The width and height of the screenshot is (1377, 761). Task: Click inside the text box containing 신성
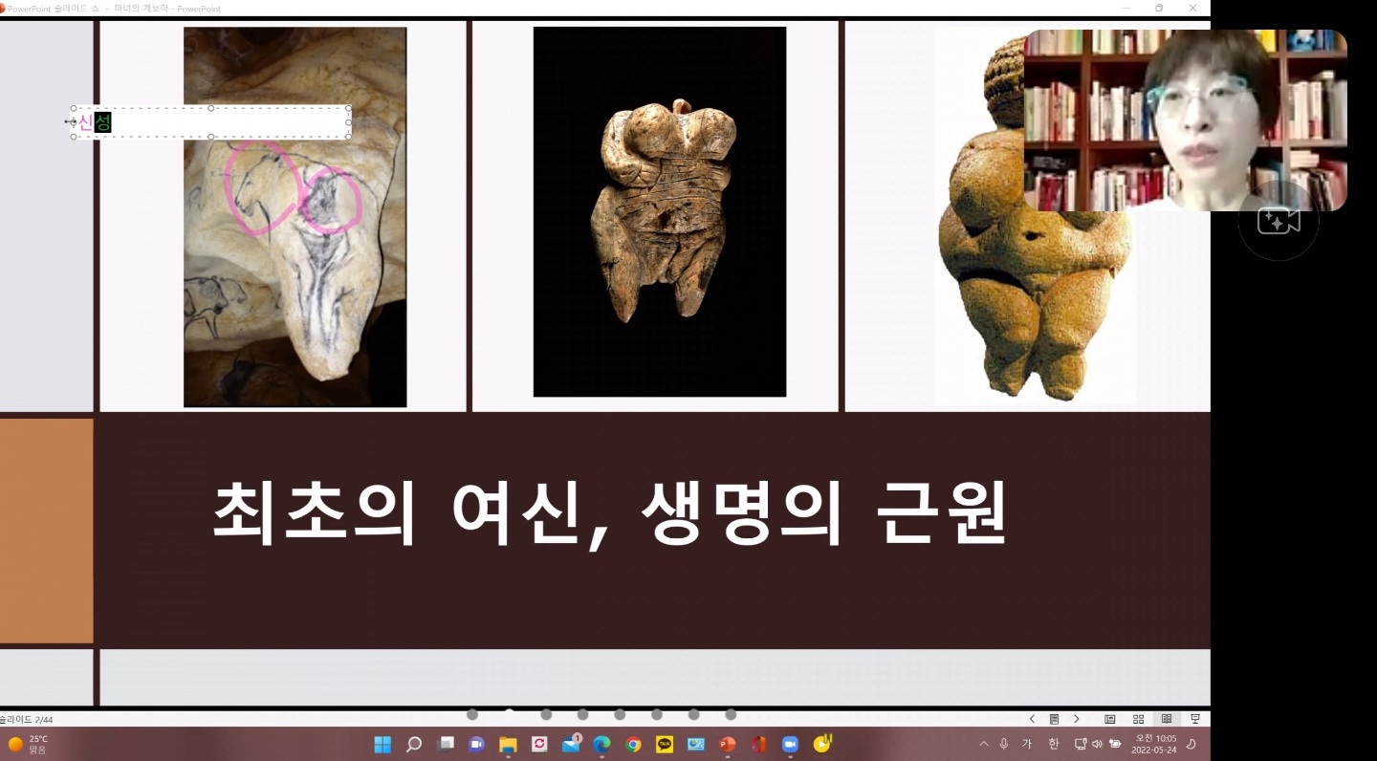[211, 122]
